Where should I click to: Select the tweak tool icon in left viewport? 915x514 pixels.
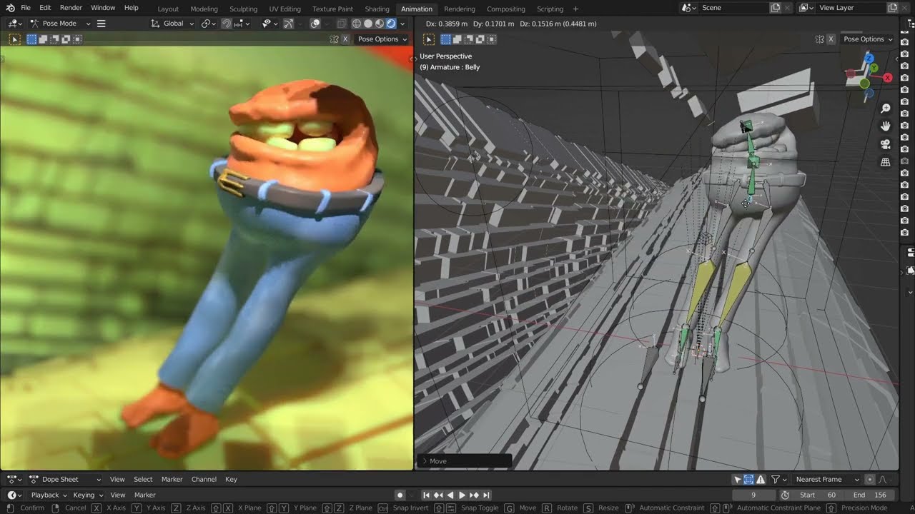point(14,39)
